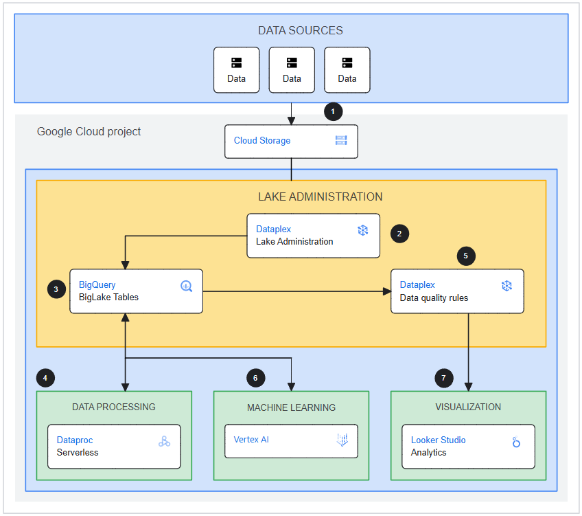Click the Dataplex icon beside Data quality rules

(x=507, y=286)
